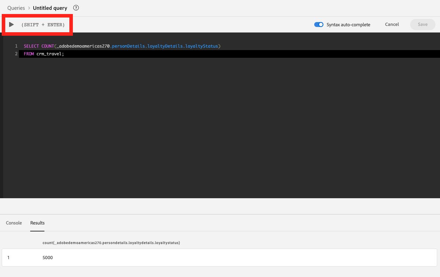The width and height of the screenshot is (440, 277).
Task: Click line number 2 in editor gutter
Action: (x=16, y=54)
